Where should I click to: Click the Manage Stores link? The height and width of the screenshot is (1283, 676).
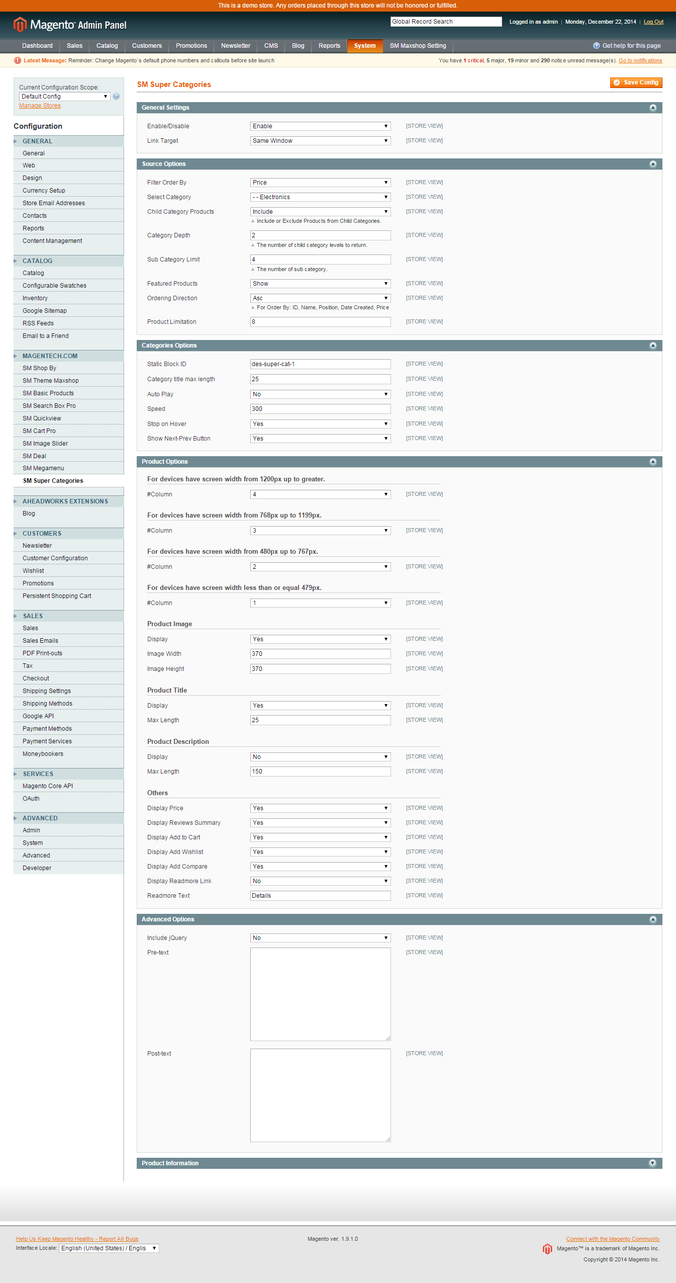pyautogui.click(x=40, y=106)
